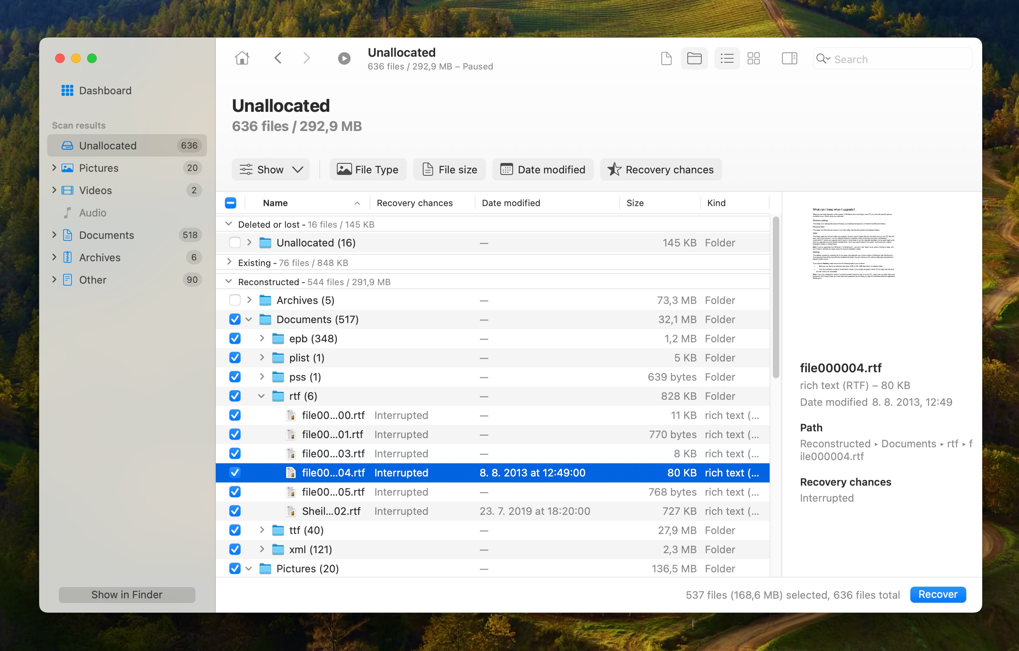
Task: Click the Date modified filter icon
Action: tap(508, 170)
